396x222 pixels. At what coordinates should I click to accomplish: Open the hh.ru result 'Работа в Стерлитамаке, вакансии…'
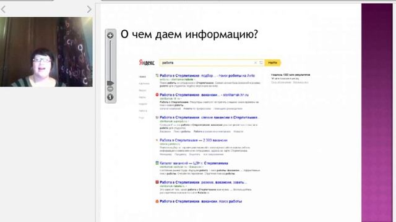pos(204,95)
